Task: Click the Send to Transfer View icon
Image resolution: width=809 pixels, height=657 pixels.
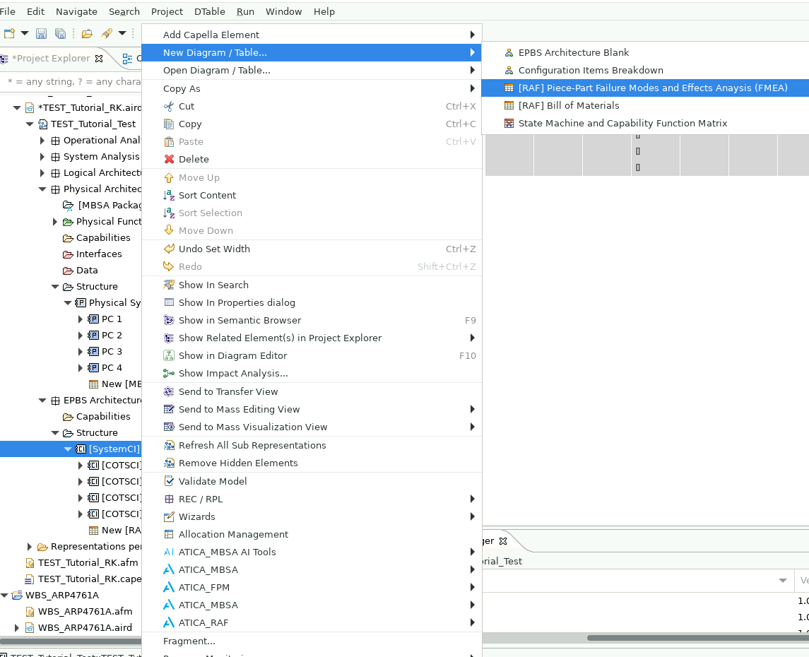Action: (169, 392)
